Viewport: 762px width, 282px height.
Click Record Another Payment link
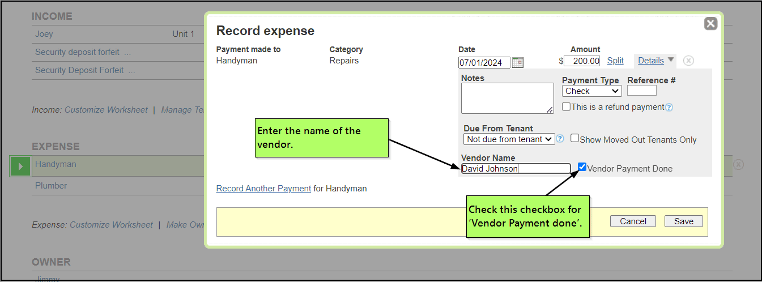263,189
